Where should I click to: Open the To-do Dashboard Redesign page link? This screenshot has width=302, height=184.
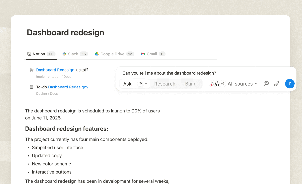coord(68,87)
